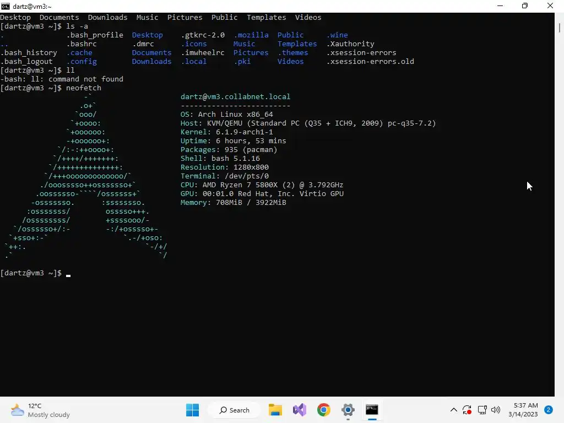Show hidden system tray icons
This screenshot has height=423, width=564.
coord(454,410)
